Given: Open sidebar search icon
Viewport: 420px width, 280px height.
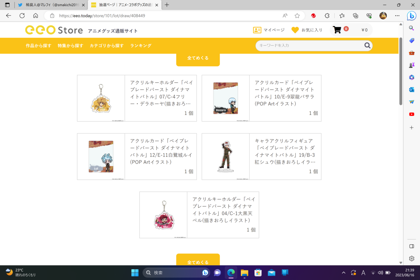Looking at the screenshot, I should coord(412,28).
